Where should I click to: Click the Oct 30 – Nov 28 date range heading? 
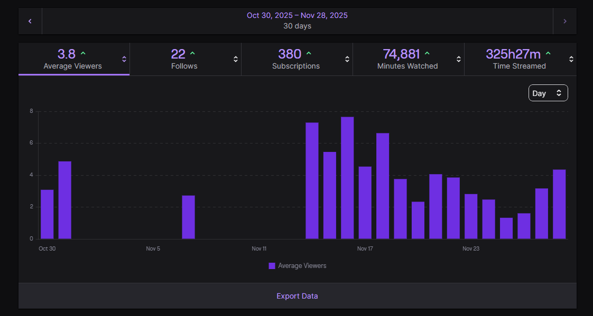[x=297, y=15]
